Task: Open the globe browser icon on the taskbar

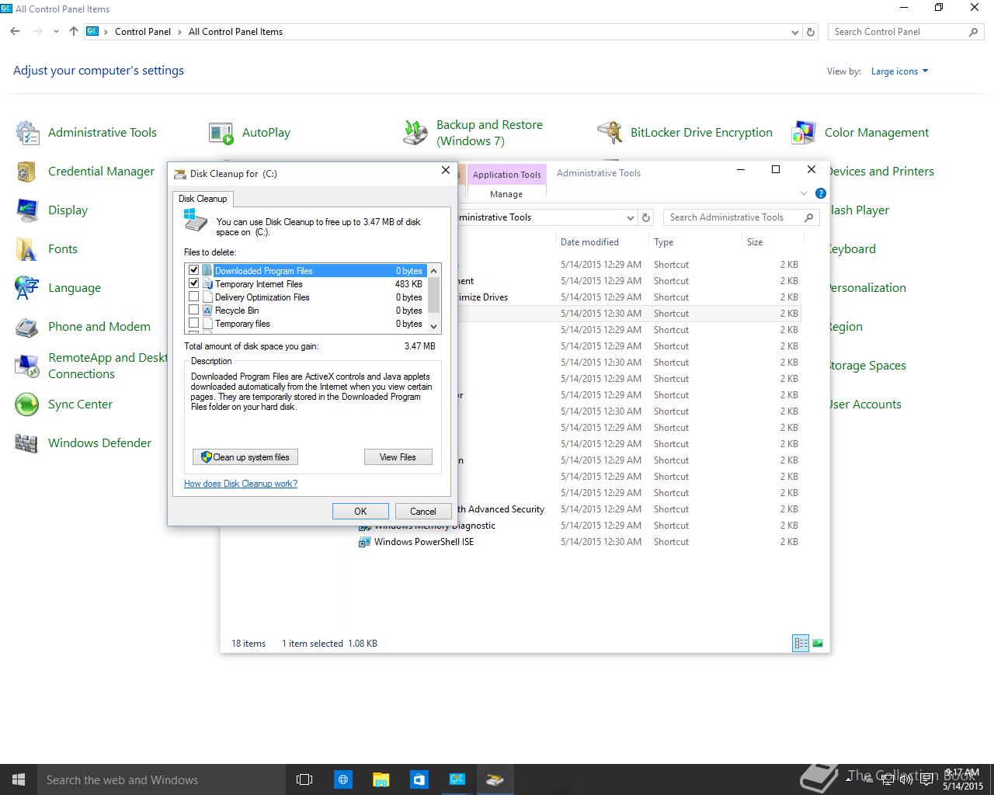Action: pyautogui.click(x=342, y=779)
